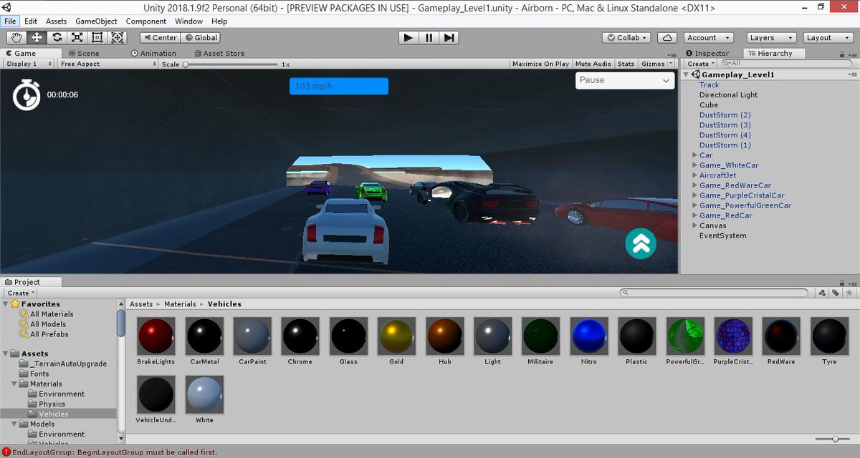This screenshot has height=458, width=860.
Task: Open Project Create dropdown
Action: [x=21, y=293]
